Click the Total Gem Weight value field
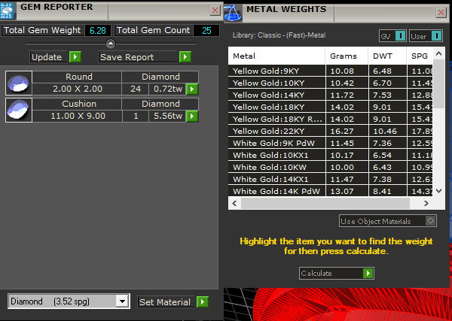 click(x=97, y=31)
